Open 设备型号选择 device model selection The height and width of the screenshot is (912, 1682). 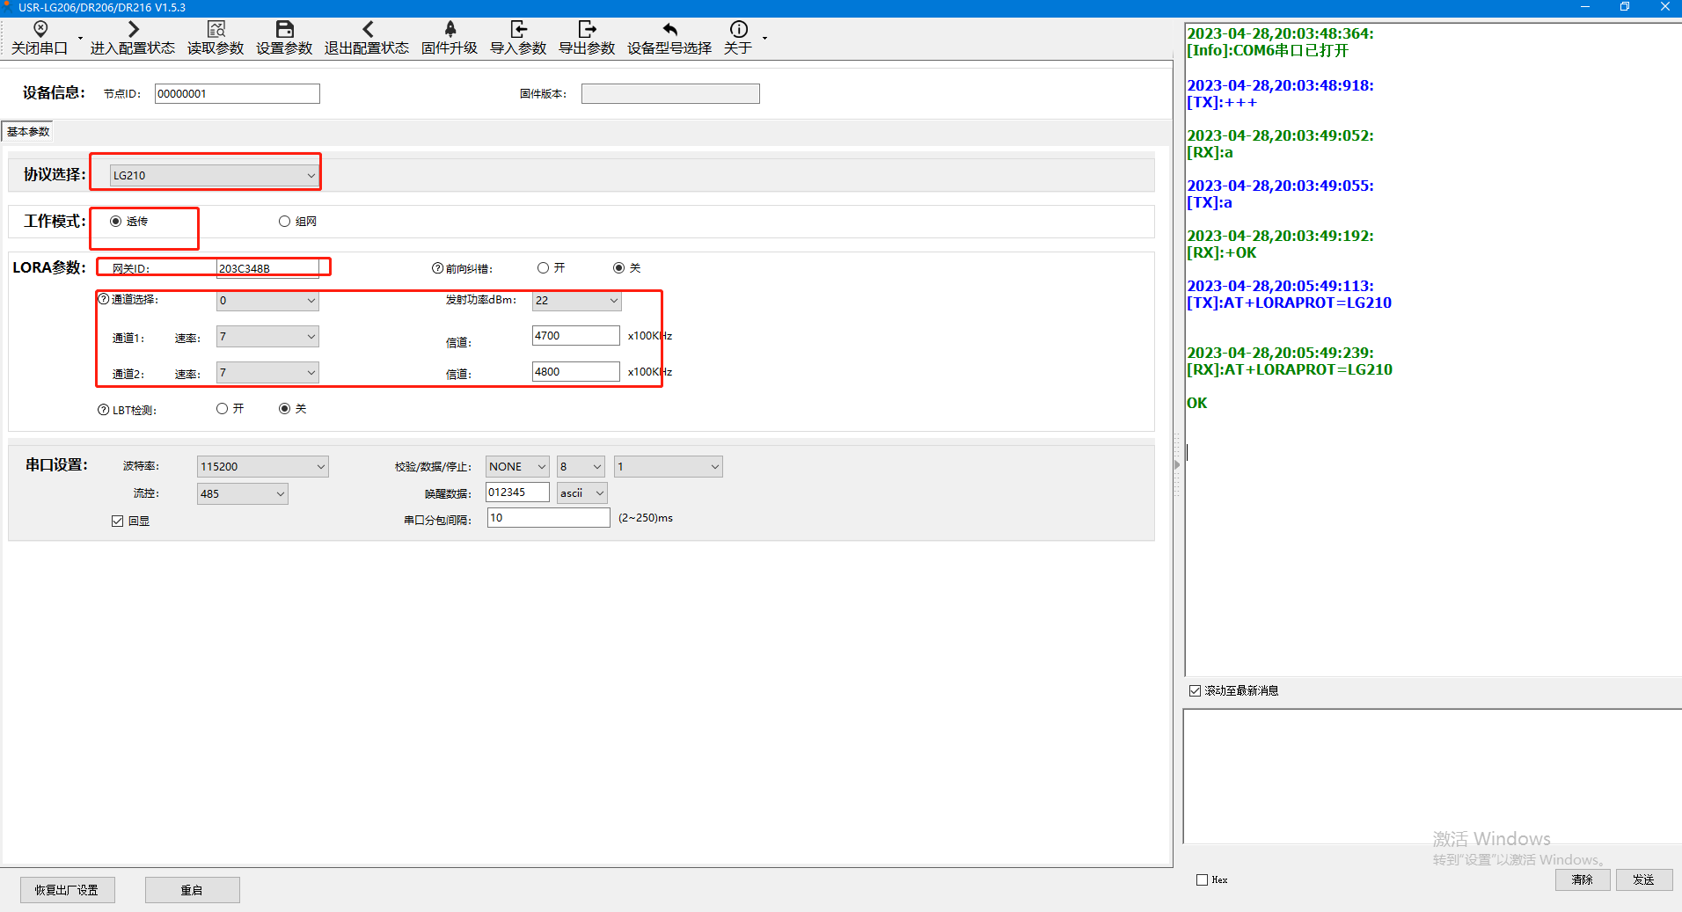coord(669,38)
